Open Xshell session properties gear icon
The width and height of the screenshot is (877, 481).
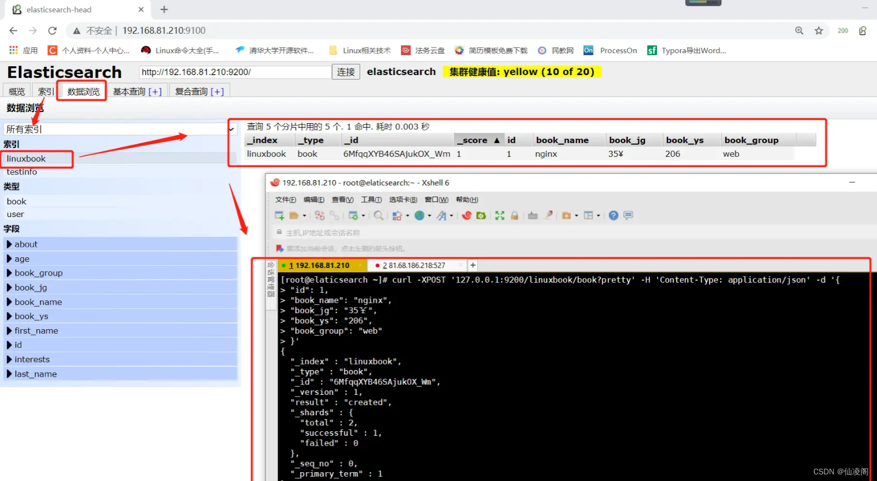pyautogui.click(x=354, y=215)
